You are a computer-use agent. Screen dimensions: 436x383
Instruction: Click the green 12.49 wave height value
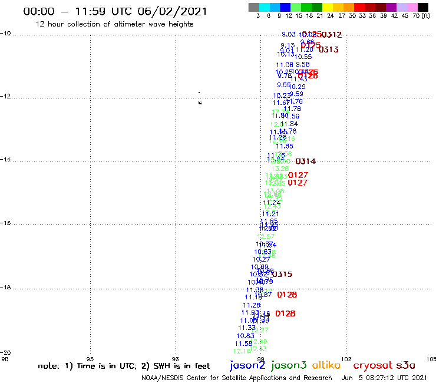[x=259, y=342]
